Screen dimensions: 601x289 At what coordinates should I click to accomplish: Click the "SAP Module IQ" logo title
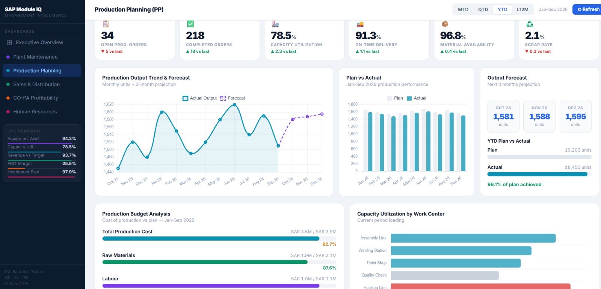[x=23, y=9]
